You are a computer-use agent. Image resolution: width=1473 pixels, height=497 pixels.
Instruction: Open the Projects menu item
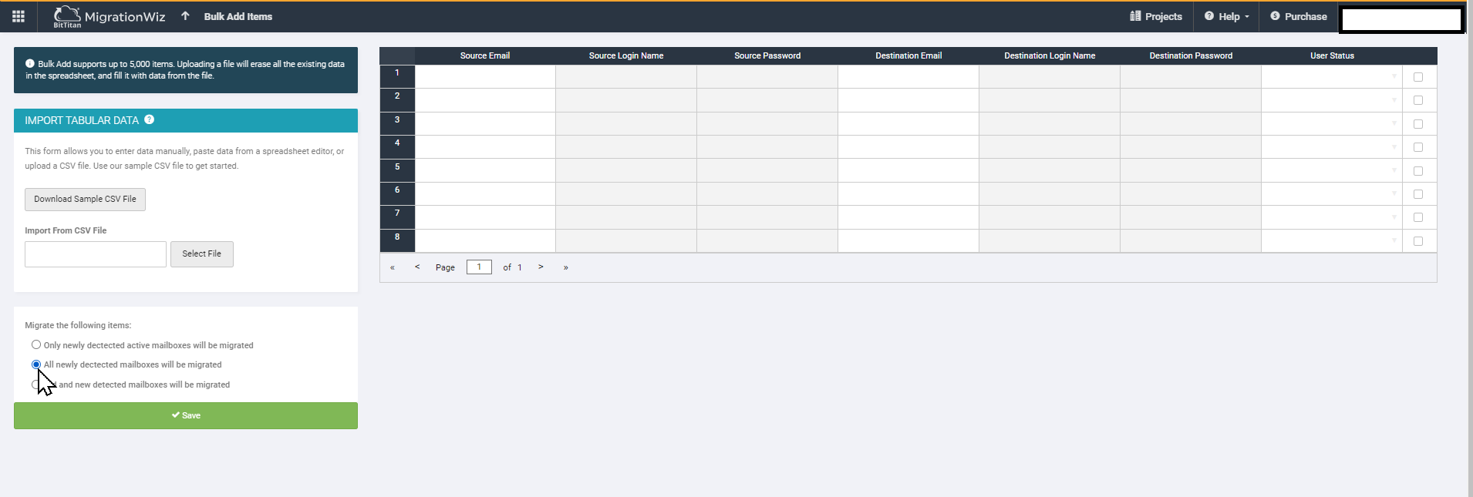click(x=1156, y=16)
